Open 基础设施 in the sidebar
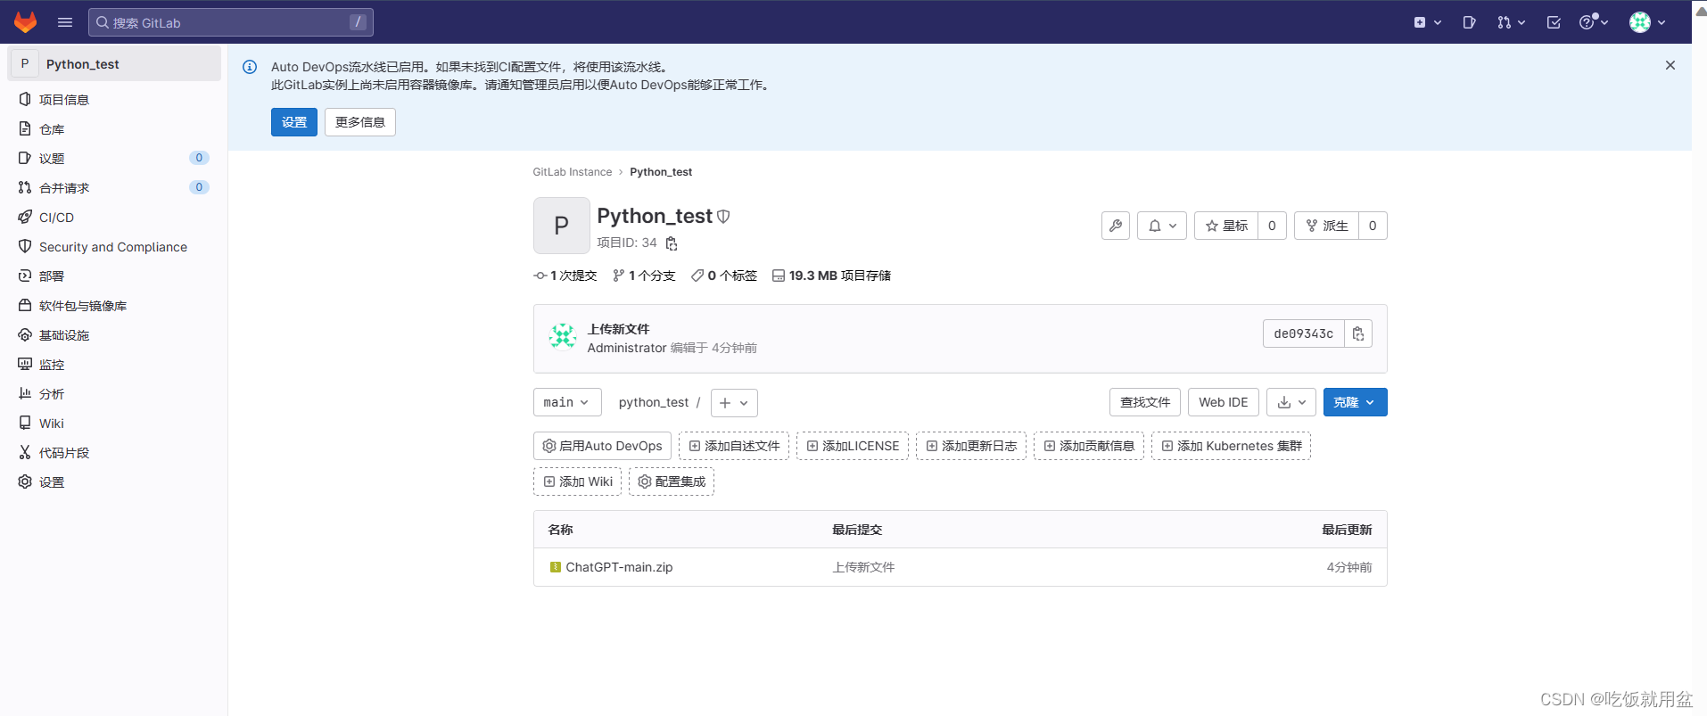Viewport: 1707px width, 716px height. pos(114,334)
